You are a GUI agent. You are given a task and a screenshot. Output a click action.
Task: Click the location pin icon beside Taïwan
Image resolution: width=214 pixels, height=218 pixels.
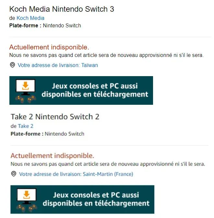coord(13,65)
